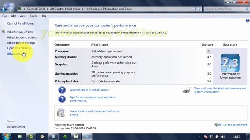Image resolution: width=250 pixels, height=140 pixels.
Task: Select the Gaming graphics row label
Action: 66,73
